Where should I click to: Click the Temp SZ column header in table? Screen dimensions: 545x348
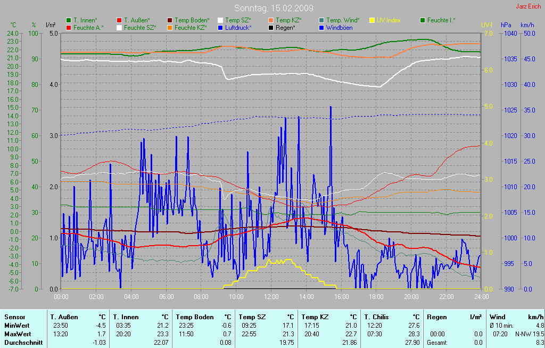[x=252, y=317]
